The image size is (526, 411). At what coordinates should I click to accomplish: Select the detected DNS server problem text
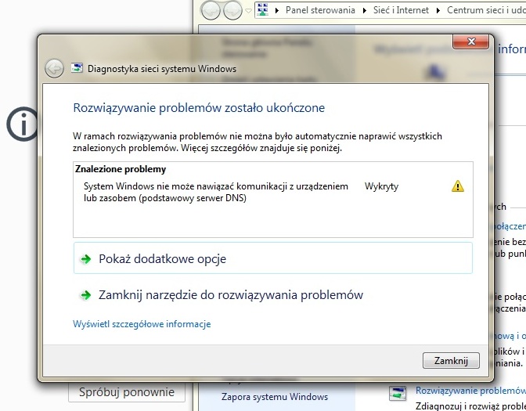216,192
